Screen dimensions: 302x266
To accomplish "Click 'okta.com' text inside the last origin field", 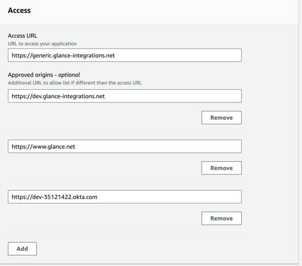I will 86,197.
